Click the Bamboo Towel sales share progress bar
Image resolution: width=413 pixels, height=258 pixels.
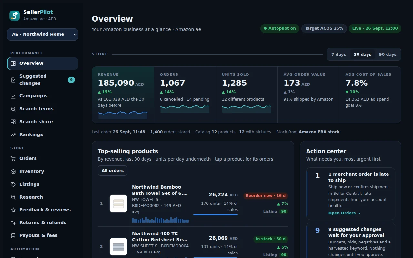click(x=216, y=215)
